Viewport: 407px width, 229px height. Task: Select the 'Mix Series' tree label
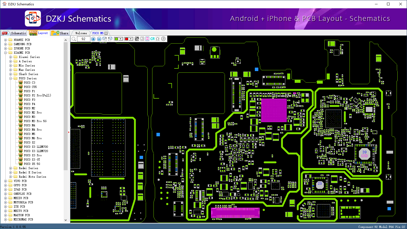[x=27, y=65]
